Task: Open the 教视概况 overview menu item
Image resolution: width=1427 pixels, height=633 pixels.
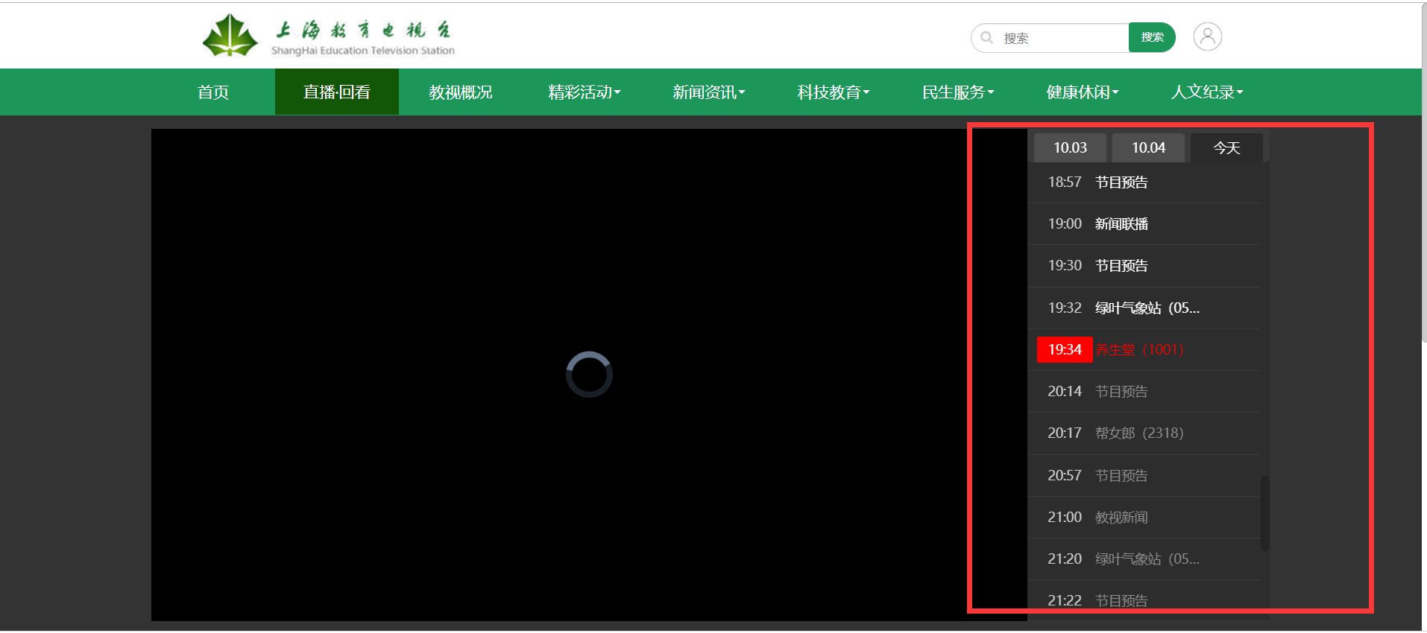Action: [460, 92]
